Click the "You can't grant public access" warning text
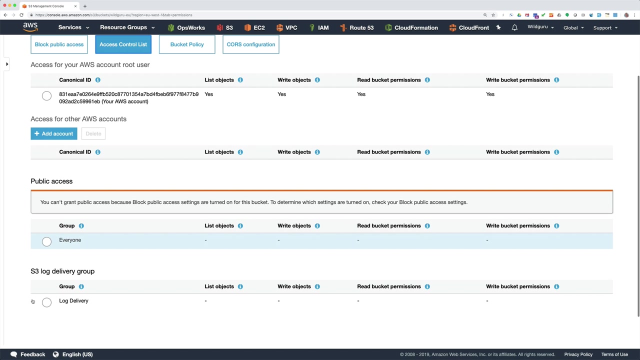Viewport: 640px width, 360px height. [254, 202]
